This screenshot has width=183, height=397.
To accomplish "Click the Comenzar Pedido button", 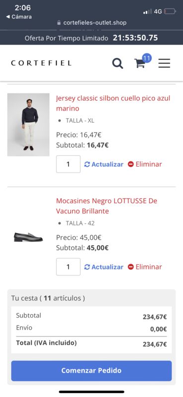I will [x=91, y=371].
